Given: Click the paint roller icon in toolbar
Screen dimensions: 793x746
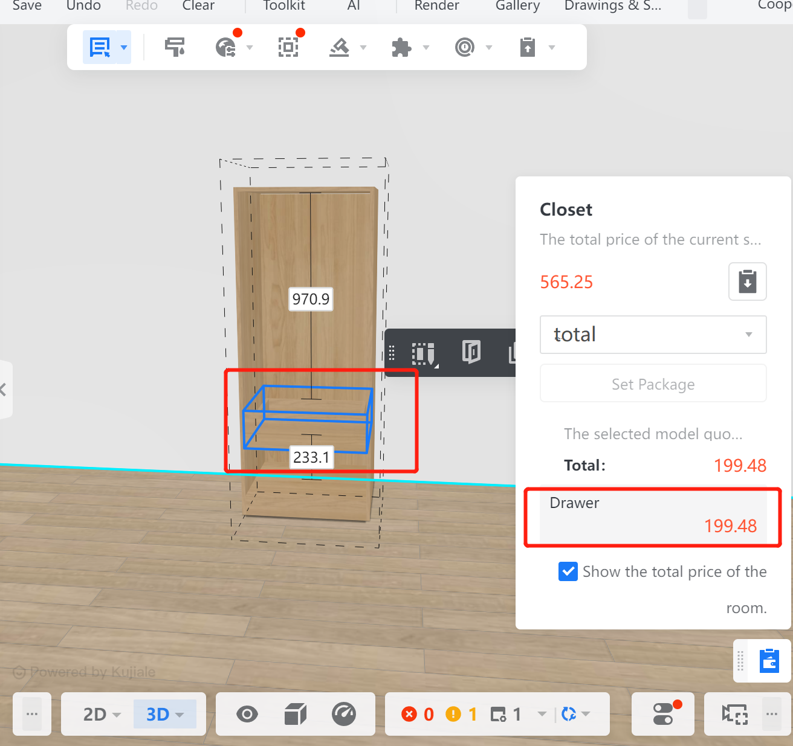Looking at the screenshot, I should [175, 47].
